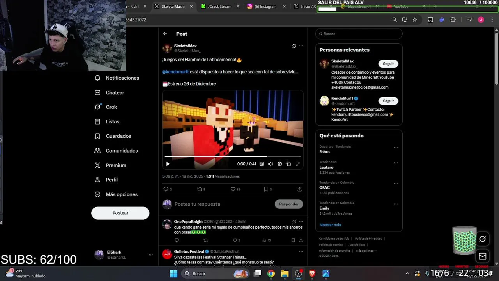Click Grok icon on SkeletalMax post header
This screenshot has height=281, width=499.
(x=294, y=46)
